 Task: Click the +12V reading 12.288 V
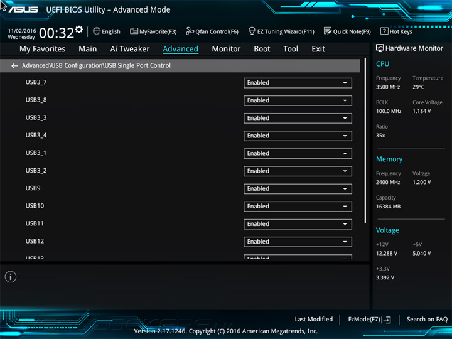click(387, 253)
